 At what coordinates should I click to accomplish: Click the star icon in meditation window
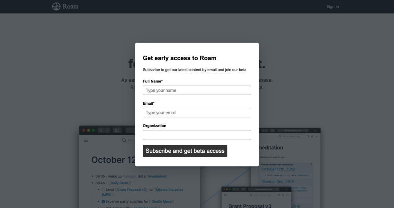tap(312, 136)
